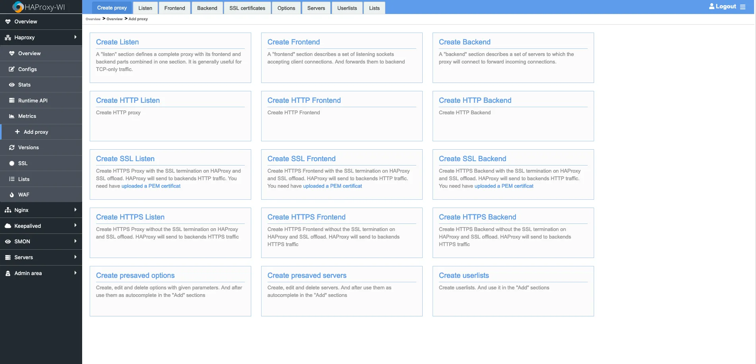Image resolution: width=756 pixels, height=364 pixels.
Task: Click the user icon next to Logout
Action: [x=712, y=6]
